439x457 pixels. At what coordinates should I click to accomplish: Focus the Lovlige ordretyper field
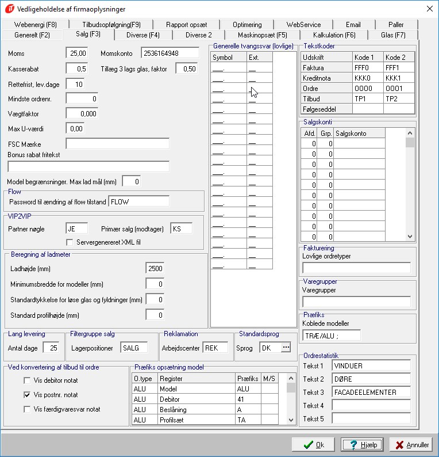click(x=357, y=268)
